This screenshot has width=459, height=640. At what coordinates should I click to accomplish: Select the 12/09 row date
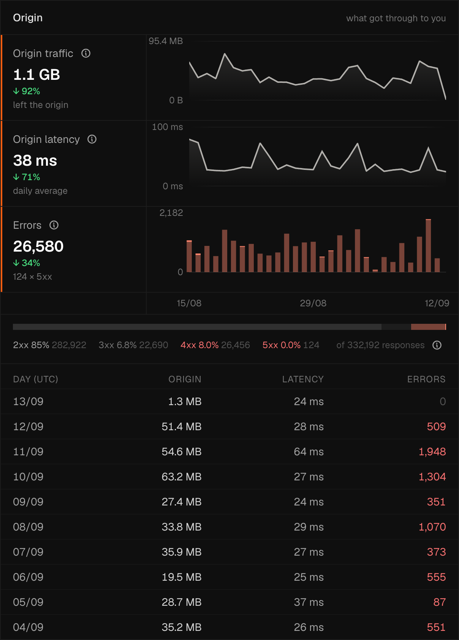pyautogui.click(x=28, y=426)
